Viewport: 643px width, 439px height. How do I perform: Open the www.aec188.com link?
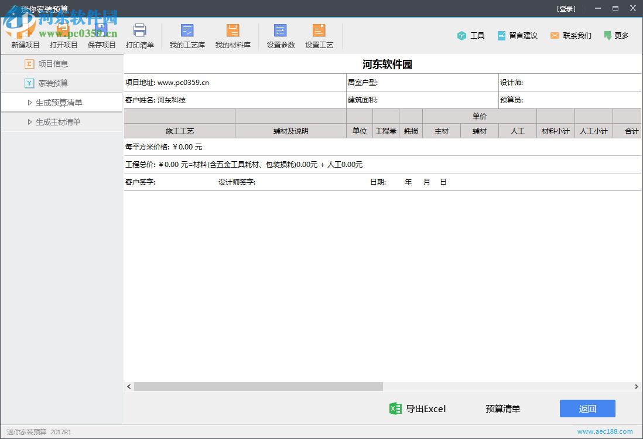605,431
